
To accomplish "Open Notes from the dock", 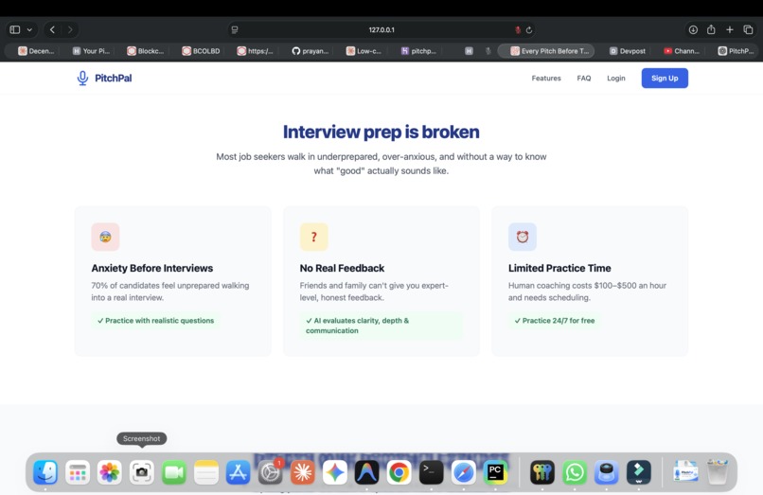I will (205, 472).
